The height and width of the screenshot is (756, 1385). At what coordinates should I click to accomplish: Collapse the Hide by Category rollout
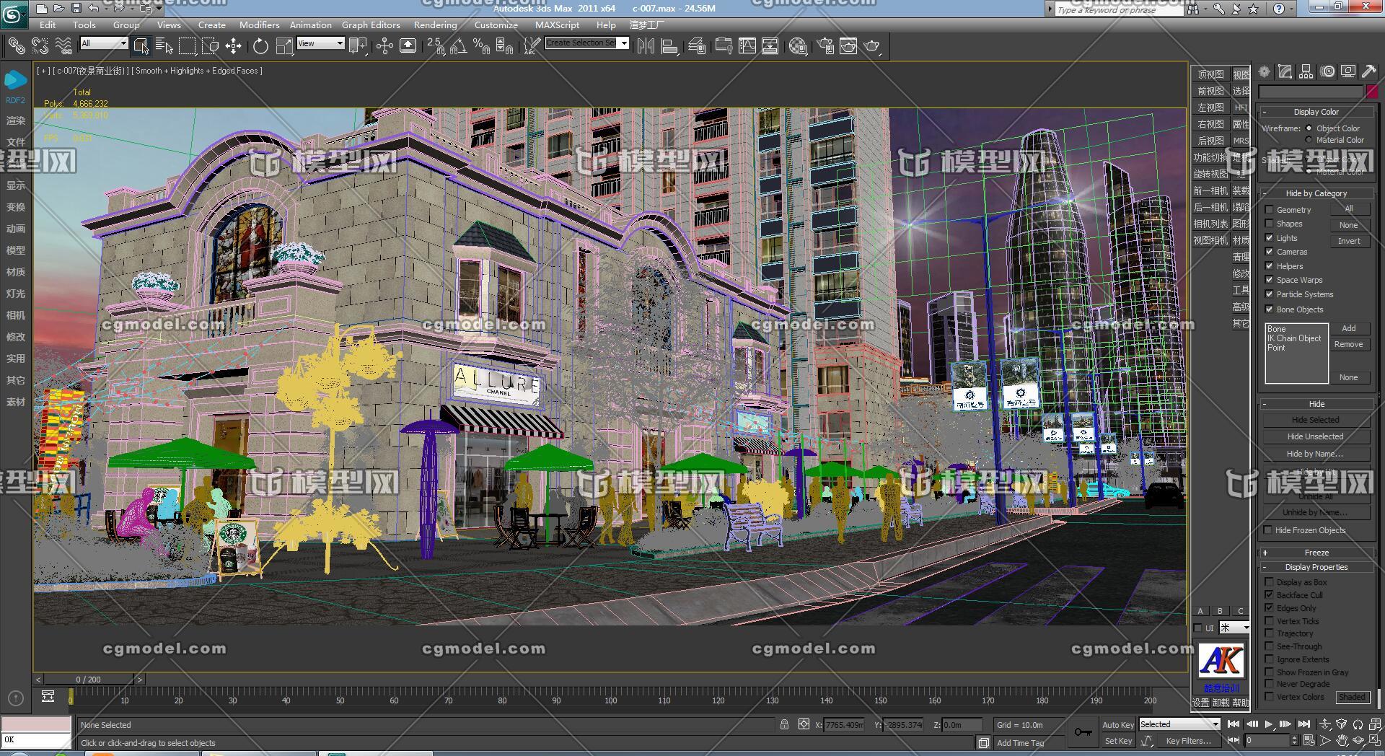click(1316, 193)
